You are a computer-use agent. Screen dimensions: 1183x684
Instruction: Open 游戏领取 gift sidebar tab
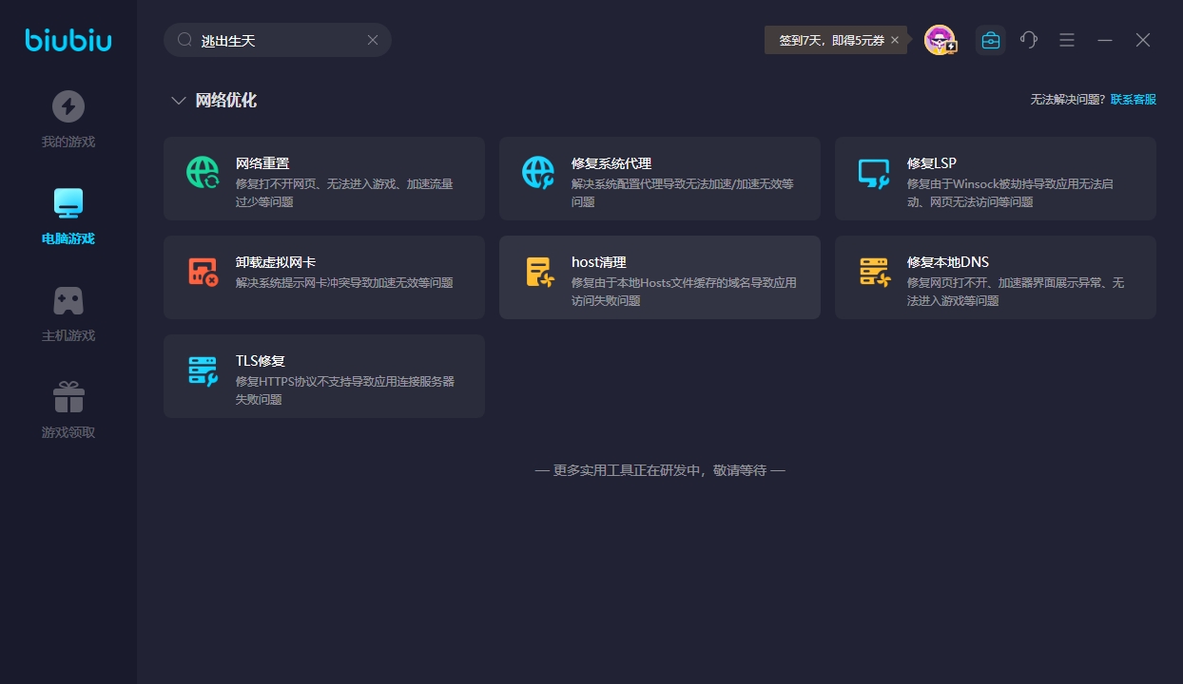[68, 409]
